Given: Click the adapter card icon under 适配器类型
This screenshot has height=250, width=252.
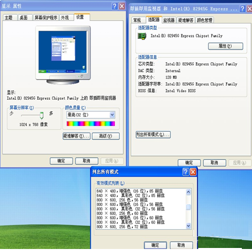Looking at the screenshot, I should (142, 36).
